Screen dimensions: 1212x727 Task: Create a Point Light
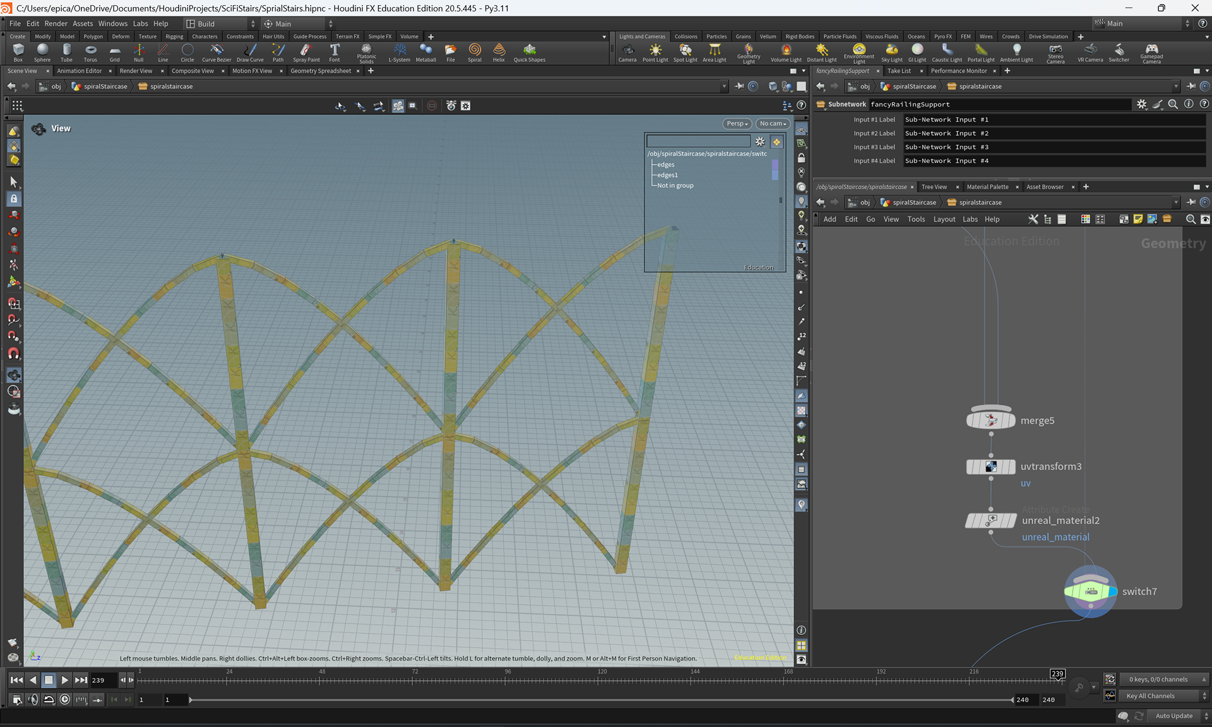point(655,53)
